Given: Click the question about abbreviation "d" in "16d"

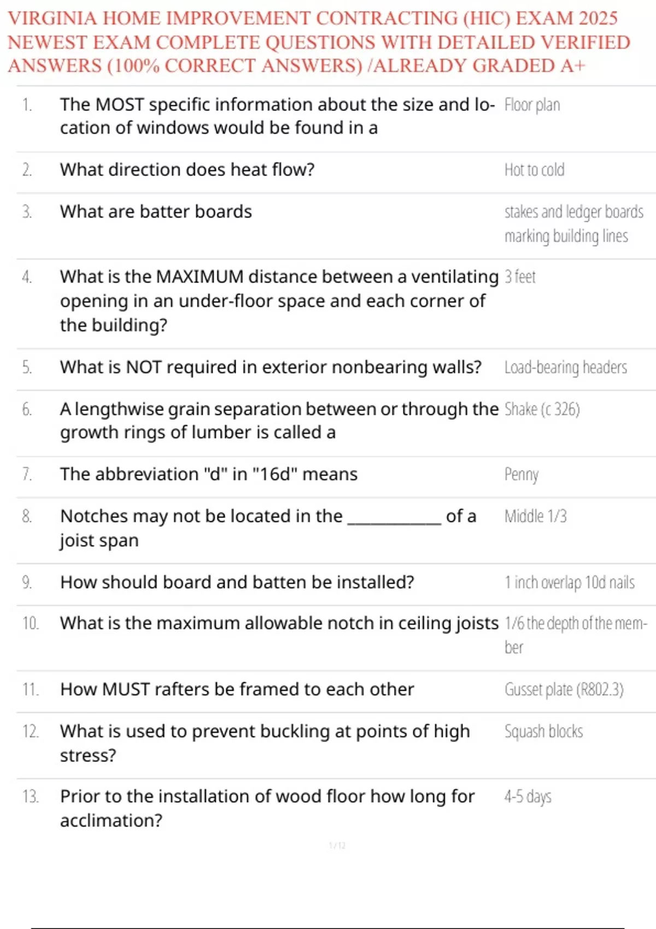Looking at the screenshot, I should 208,474.
